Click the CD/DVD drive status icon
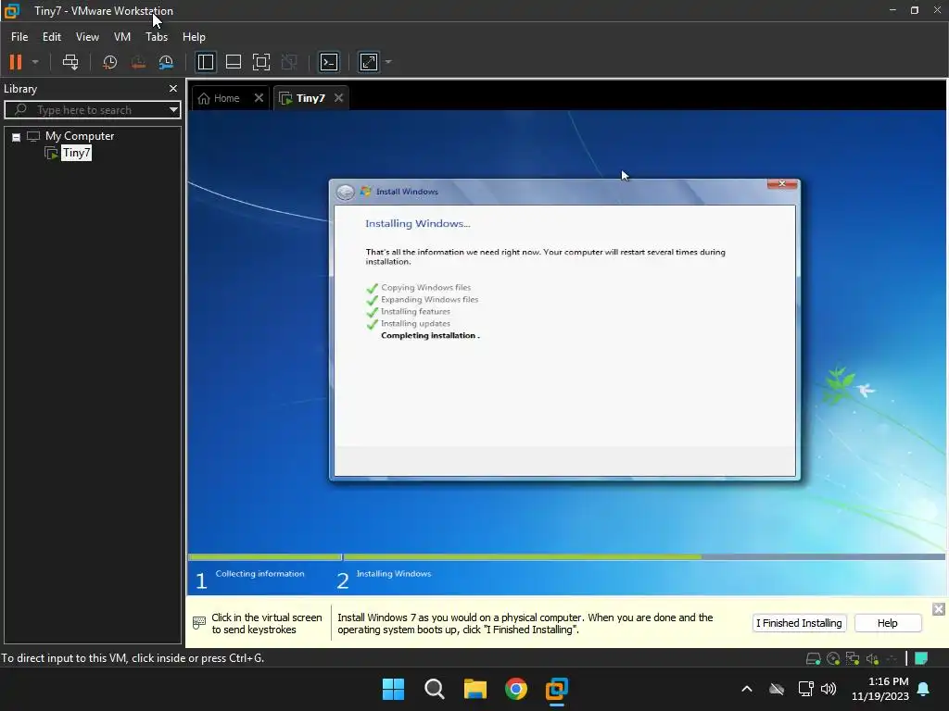Screen dimensions: 949x711 [x=833, y=658]
